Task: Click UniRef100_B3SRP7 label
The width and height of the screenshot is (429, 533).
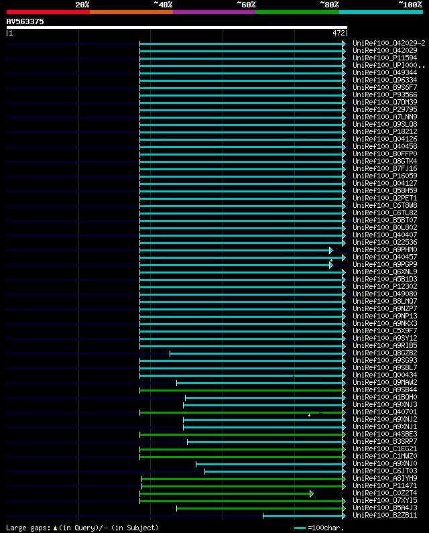Action: click(x=385, y=442)
